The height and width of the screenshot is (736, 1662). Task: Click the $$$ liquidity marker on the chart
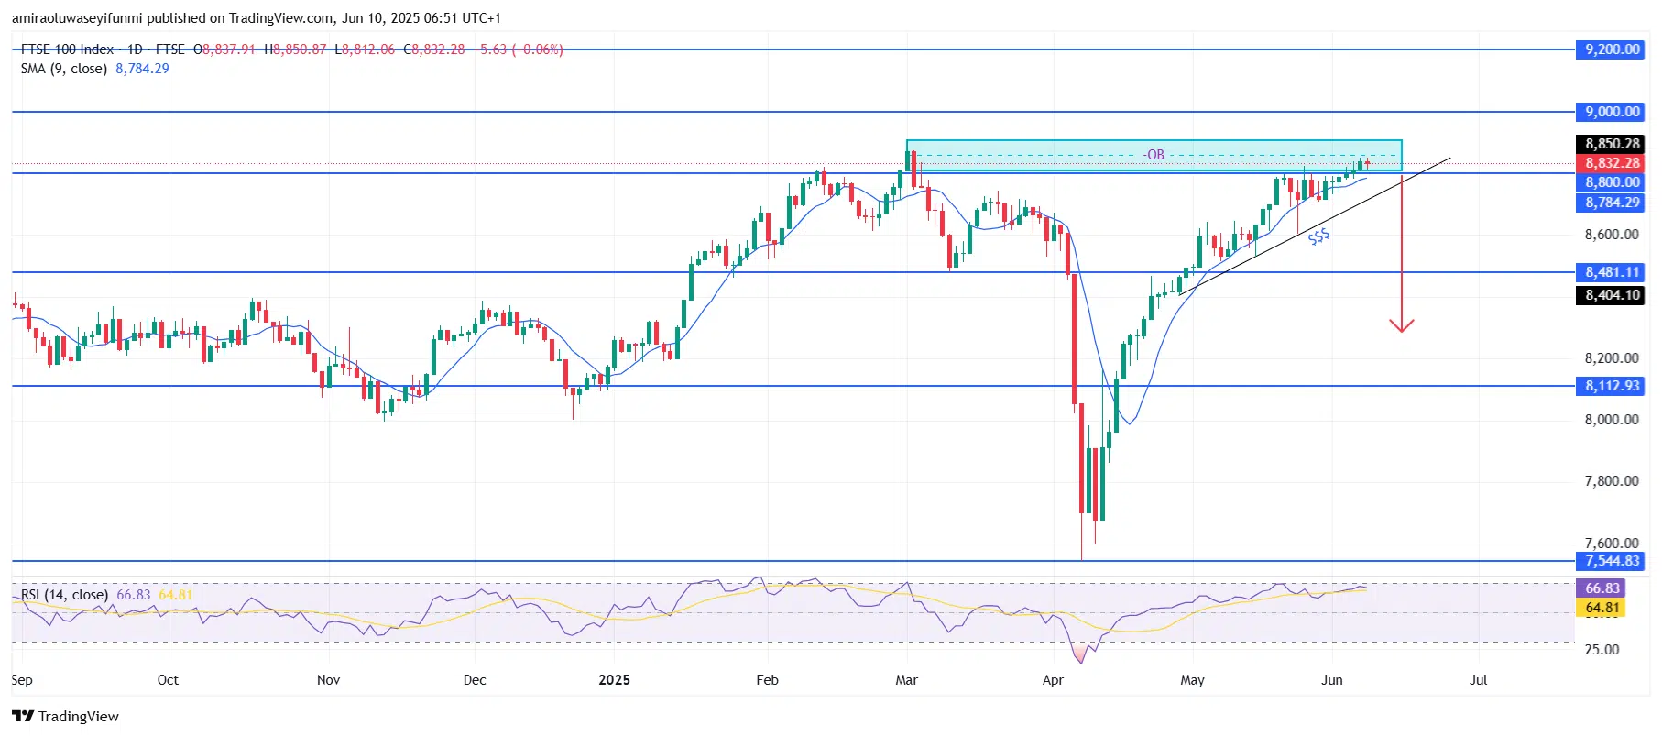pos(1318,237)
